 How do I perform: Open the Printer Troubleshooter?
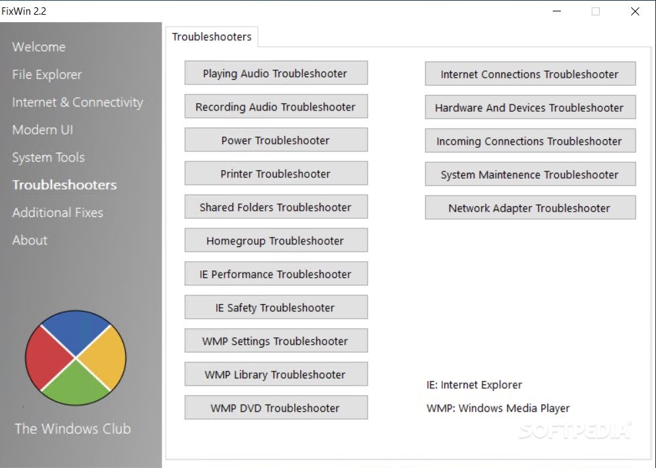276,173
